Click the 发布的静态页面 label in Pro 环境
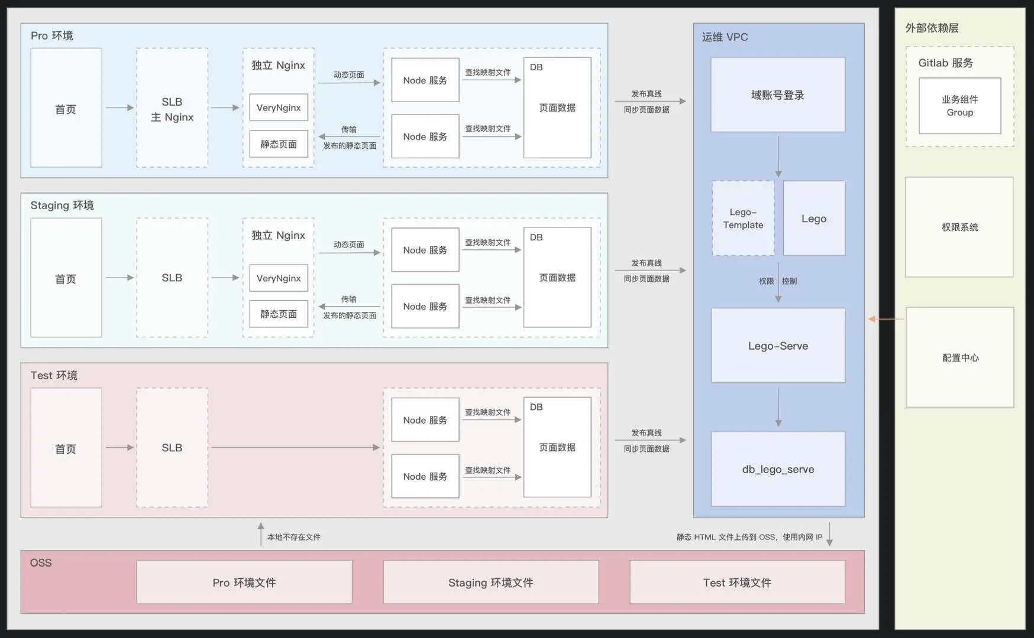 (x=350, y=146)
